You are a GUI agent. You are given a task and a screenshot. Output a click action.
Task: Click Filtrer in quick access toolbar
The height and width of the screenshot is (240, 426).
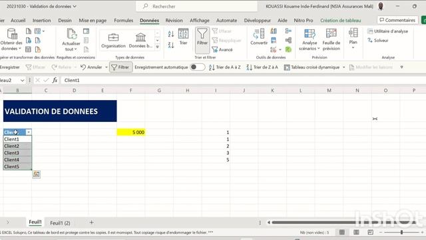pyautogui.click(x=120, y=67)
